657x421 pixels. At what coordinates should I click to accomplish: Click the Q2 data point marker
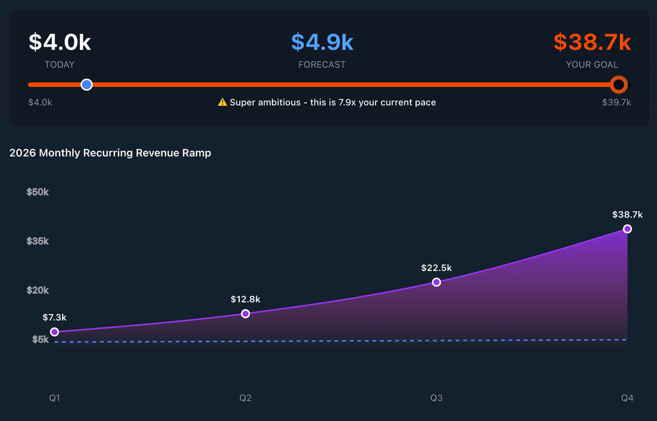245,313
